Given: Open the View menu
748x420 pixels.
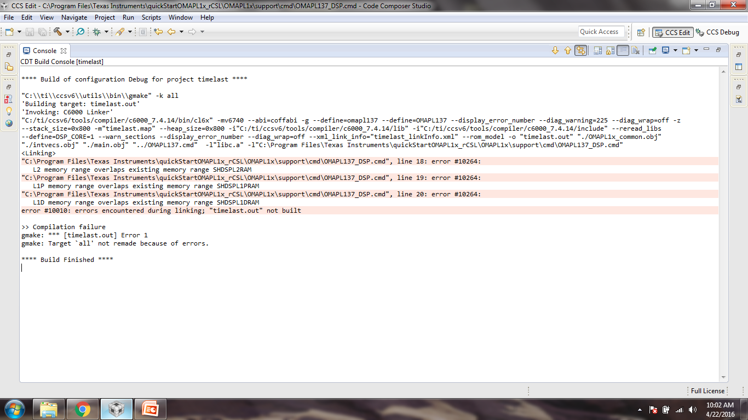Looking at the screenshot, I should click(x=47, y=17).
